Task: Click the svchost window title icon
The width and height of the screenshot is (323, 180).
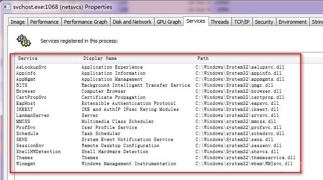Action: (7, 7)
